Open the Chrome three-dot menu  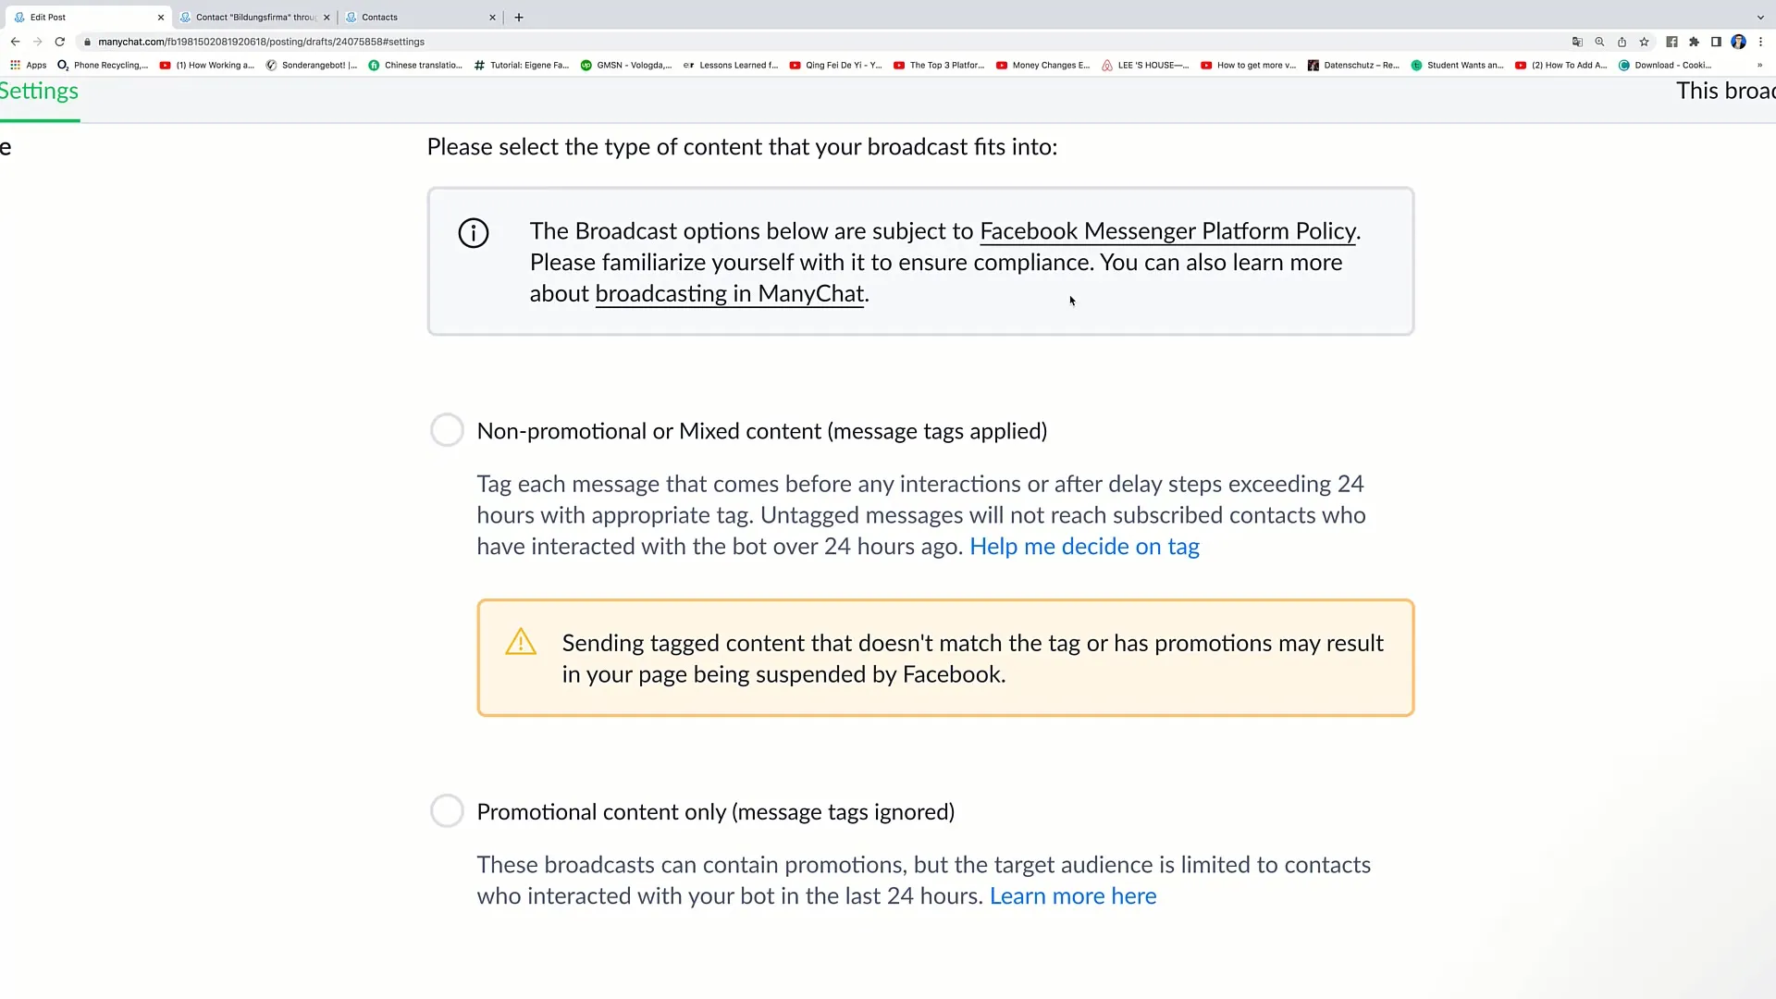(x=1760, y=42)
